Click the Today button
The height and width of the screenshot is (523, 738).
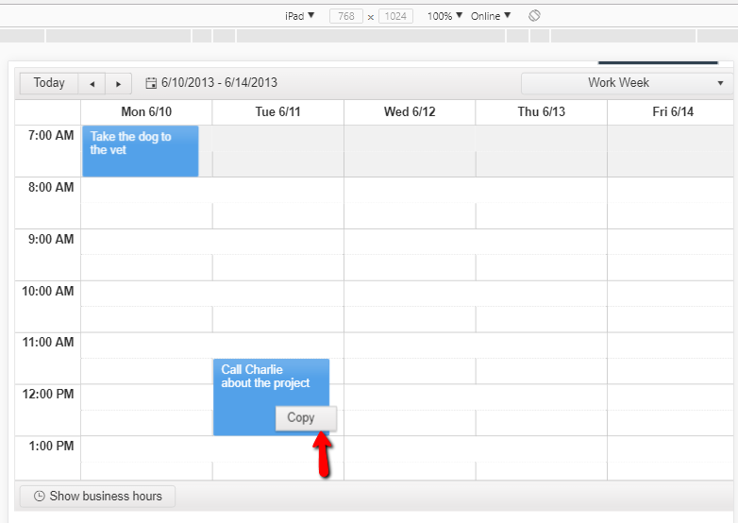click(x=49, y=83)
